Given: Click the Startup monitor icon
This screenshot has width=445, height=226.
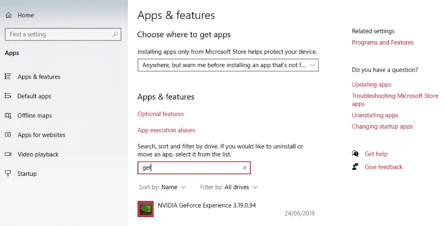Looking at the screenshot, I should click(x=8, y=173).
